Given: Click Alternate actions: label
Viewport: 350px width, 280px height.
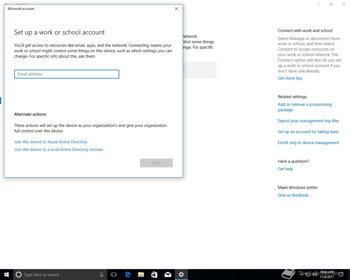Looking at the screenshot, I should [x=31, y=114].
